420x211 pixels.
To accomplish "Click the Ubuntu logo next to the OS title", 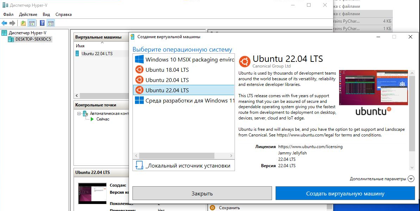I will click(244, 61).
